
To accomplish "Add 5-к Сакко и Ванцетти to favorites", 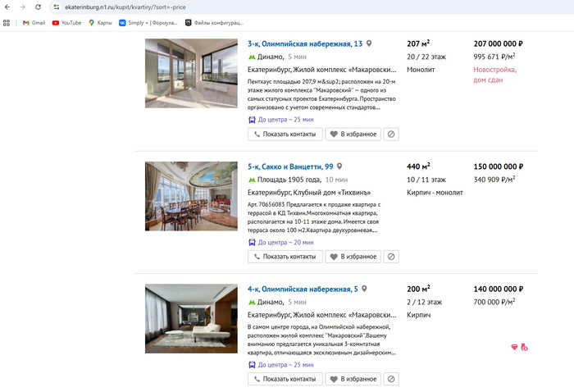I will pos(353,257).
